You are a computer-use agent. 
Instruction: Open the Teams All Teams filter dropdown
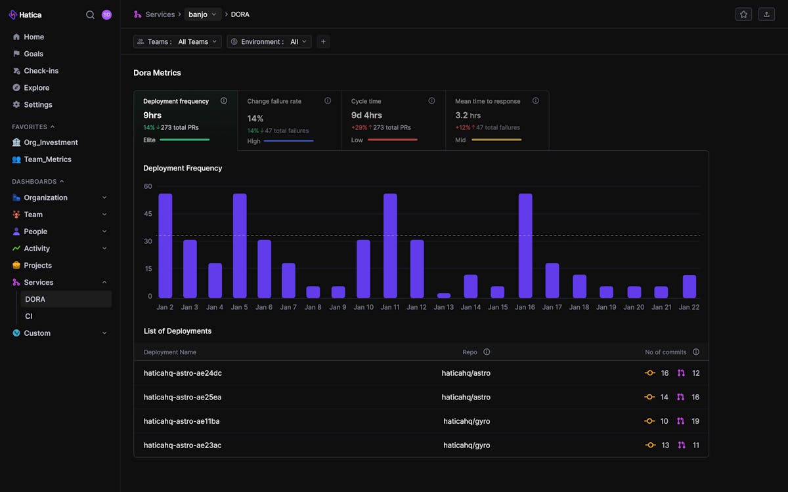(x=196, y=41)
